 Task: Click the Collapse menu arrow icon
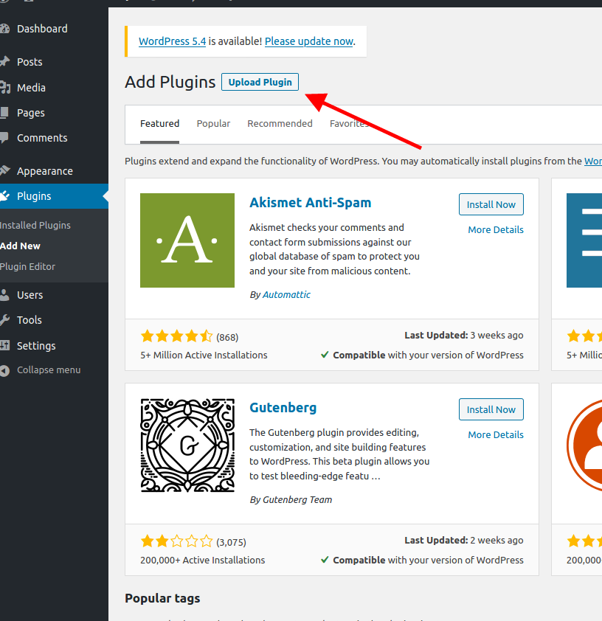click(x=4, y=371)
